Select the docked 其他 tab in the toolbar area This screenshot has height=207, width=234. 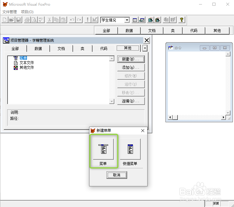217,31
